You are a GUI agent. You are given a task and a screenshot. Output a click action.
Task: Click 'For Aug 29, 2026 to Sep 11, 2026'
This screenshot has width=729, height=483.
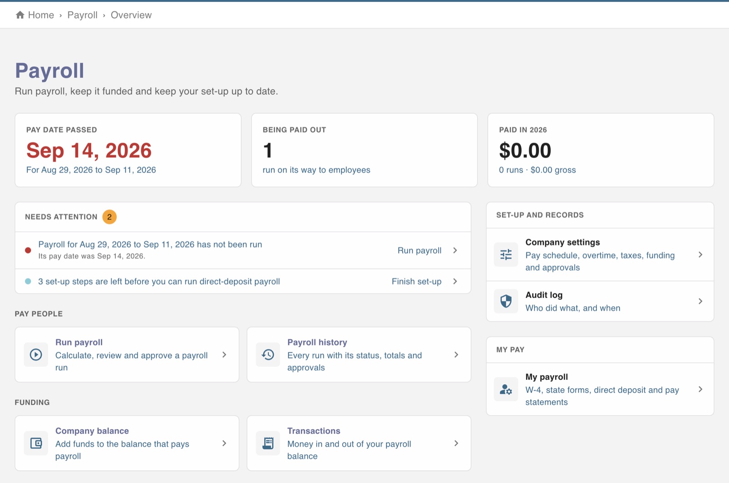[91, 170]
